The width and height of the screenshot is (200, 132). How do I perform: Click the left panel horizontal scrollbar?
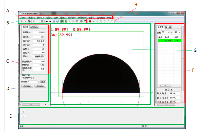click(x=33, y=104)
